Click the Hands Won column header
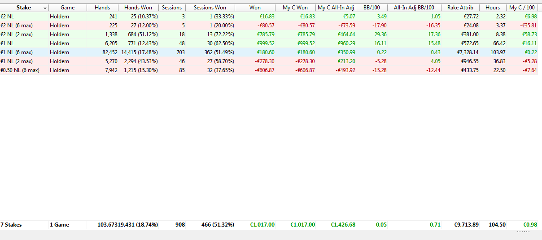The width and height of the screenshot is (542, 240). [138, 8]
